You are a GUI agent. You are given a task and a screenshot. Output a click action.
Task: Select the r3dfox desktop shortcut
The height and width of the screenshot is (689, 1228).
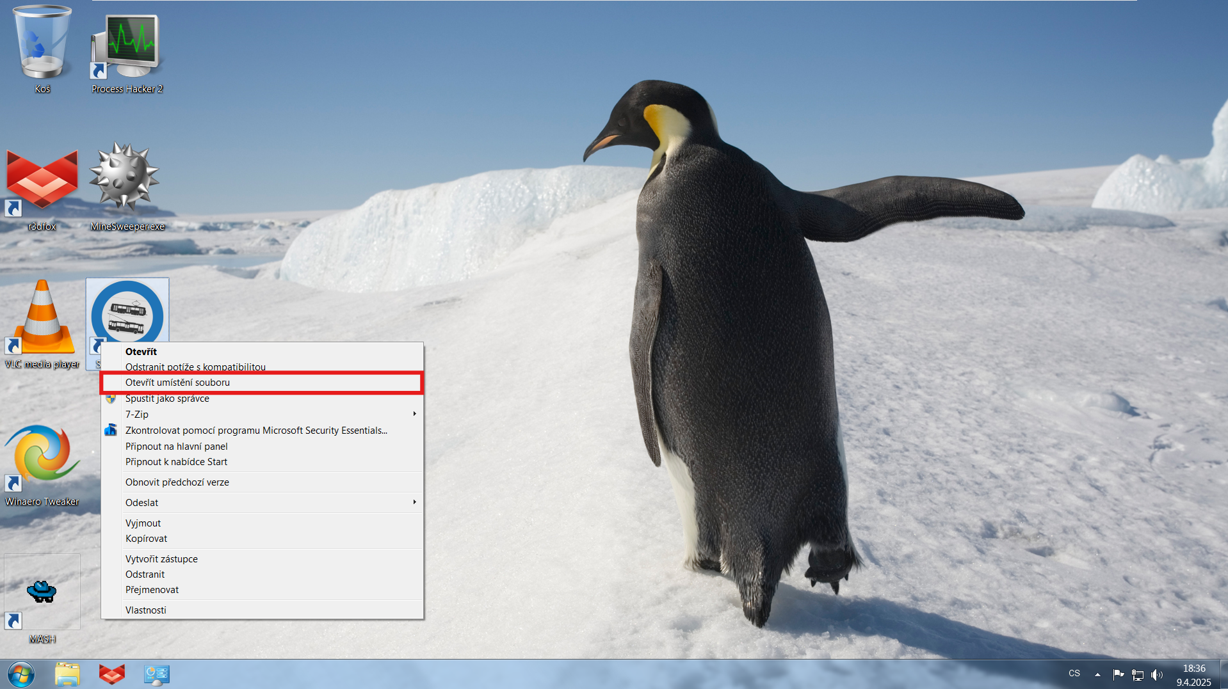tap(42, 186)
